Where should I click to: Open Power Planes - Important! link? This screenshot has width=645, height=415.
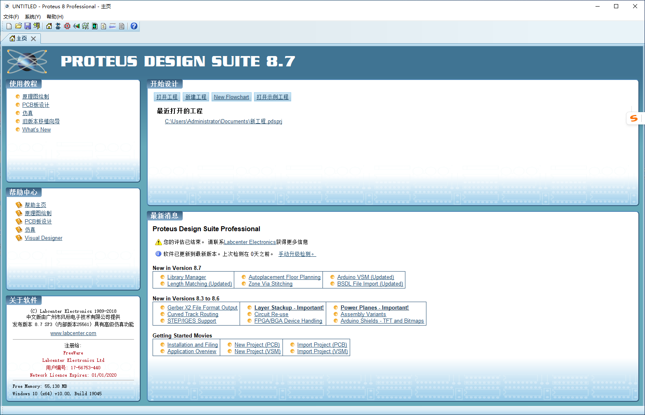374,308
